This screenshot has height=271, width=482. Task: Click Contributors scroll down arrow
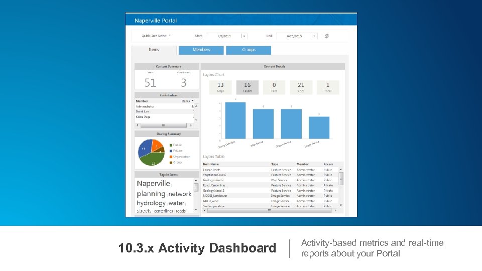click(x=196, y=120)
